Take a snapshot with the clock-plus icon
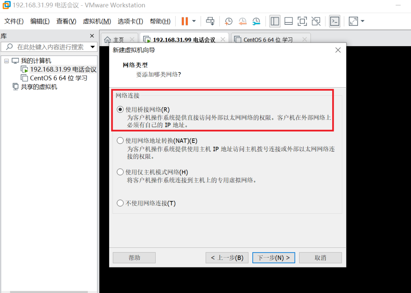Image resolution: width=411 pixels, height=293 pixels. tap(229, 21)
